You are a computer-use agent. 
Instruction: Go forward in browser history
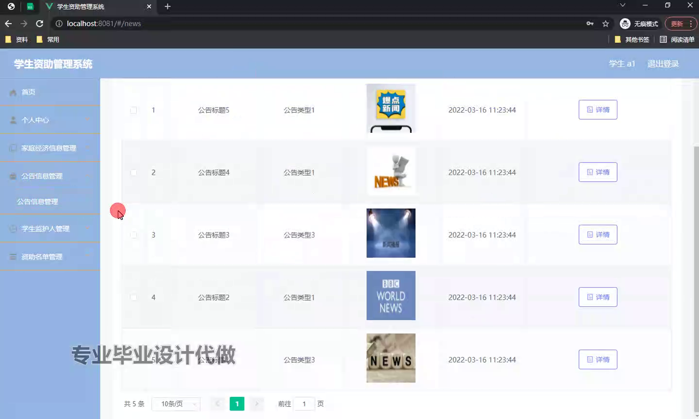pos(24,23)
